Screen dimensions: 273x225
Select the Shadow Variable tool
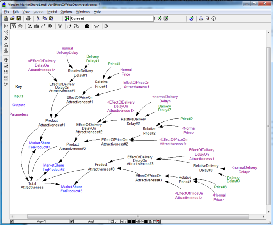60,26
